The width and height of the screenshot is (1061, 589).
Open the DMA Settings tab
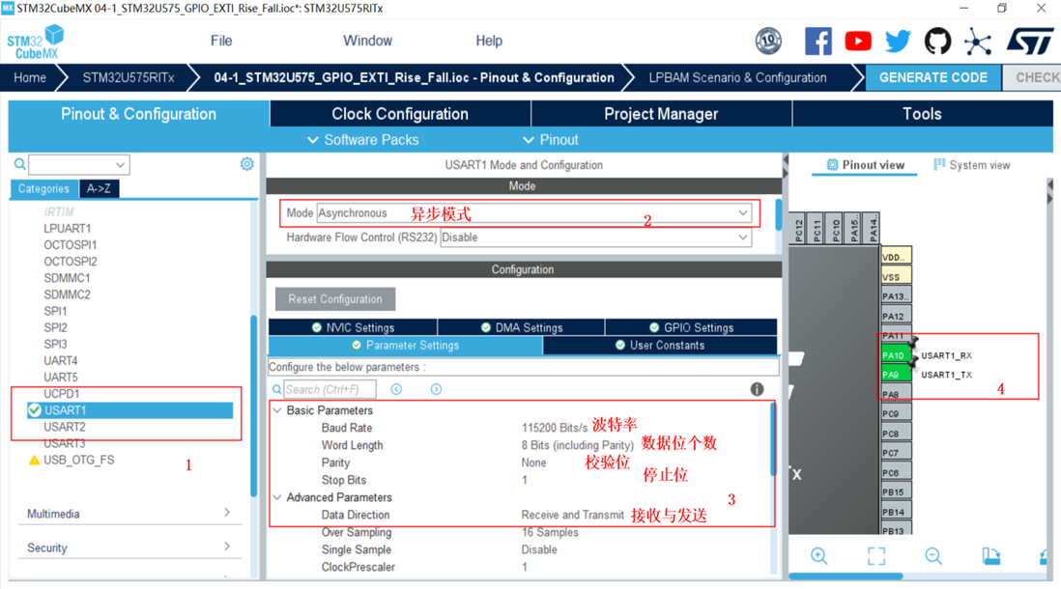(x=521, y=327)
